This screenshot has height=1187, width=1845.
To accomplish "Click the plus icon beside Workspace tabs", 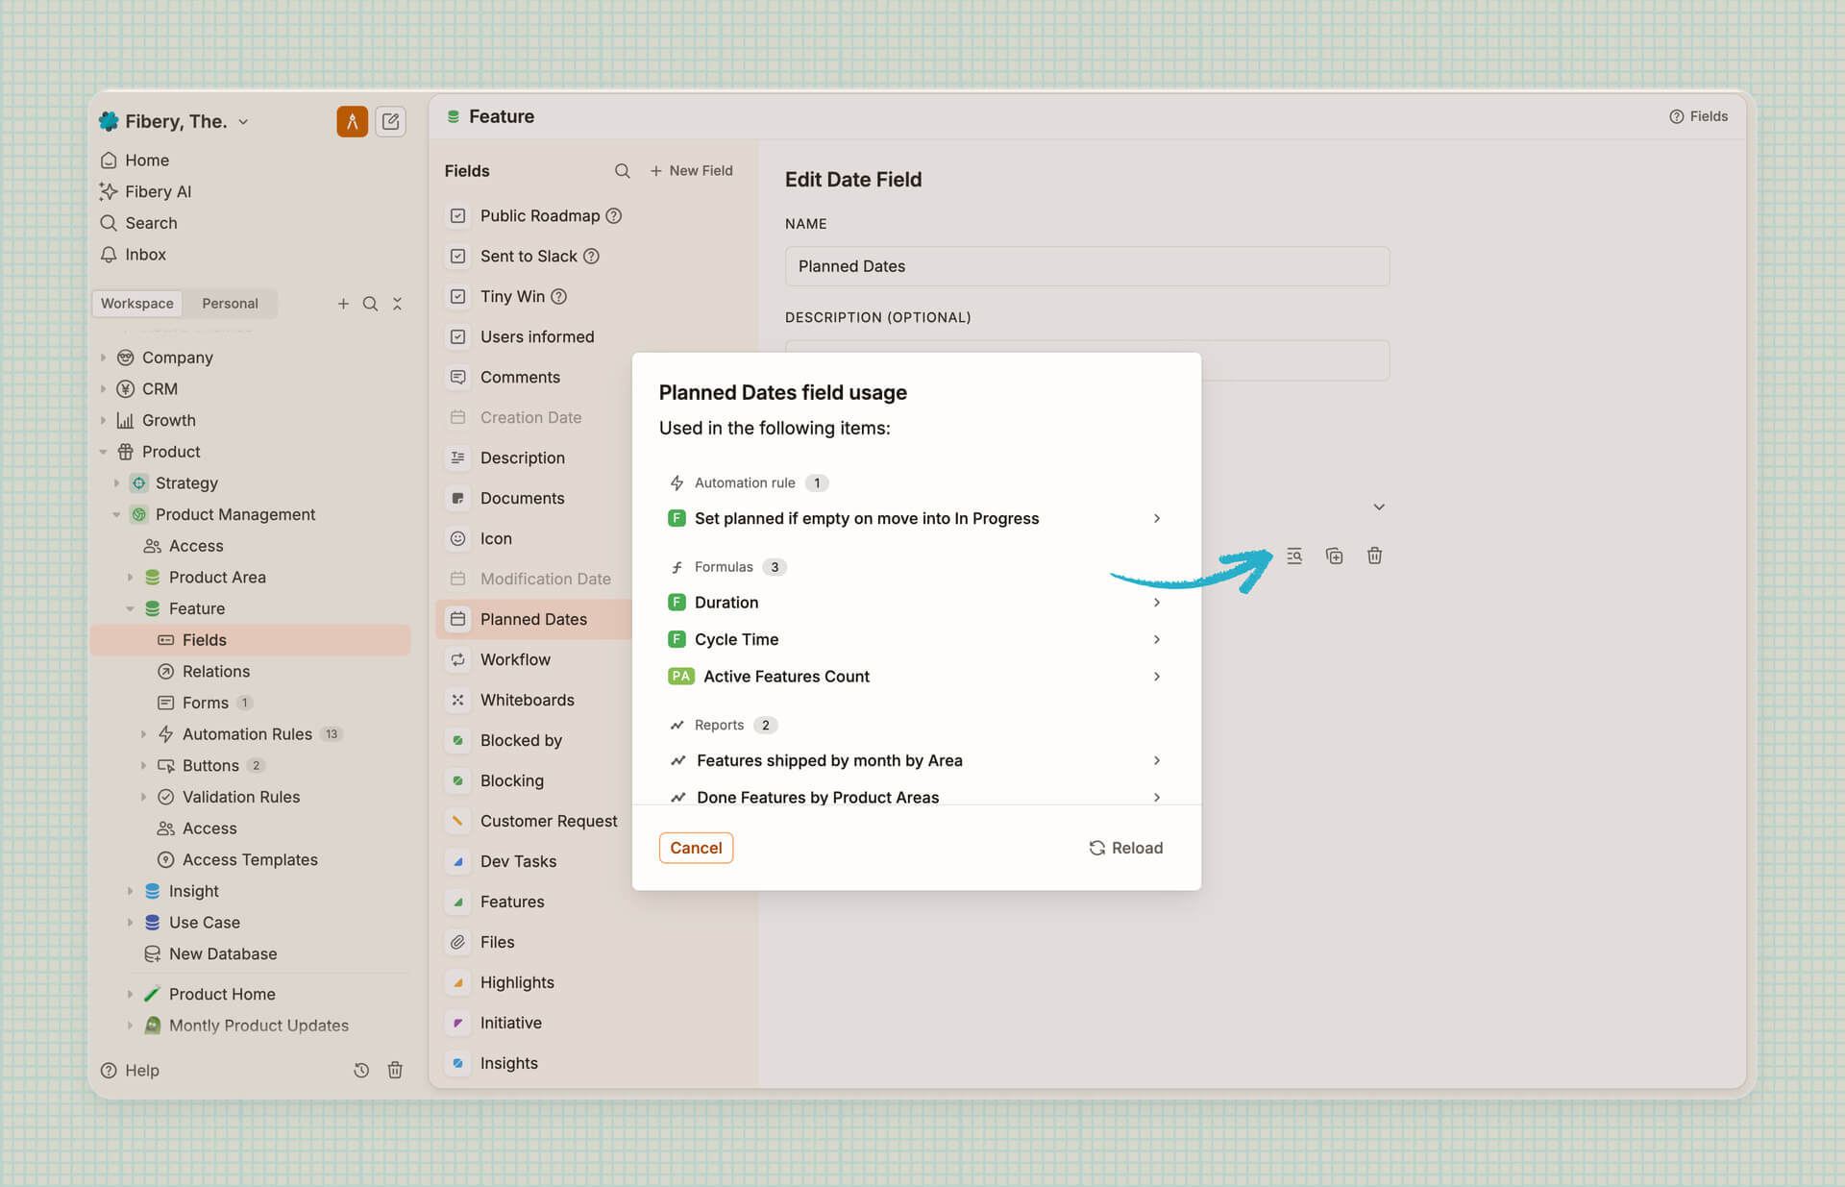I will pos(343,304).
